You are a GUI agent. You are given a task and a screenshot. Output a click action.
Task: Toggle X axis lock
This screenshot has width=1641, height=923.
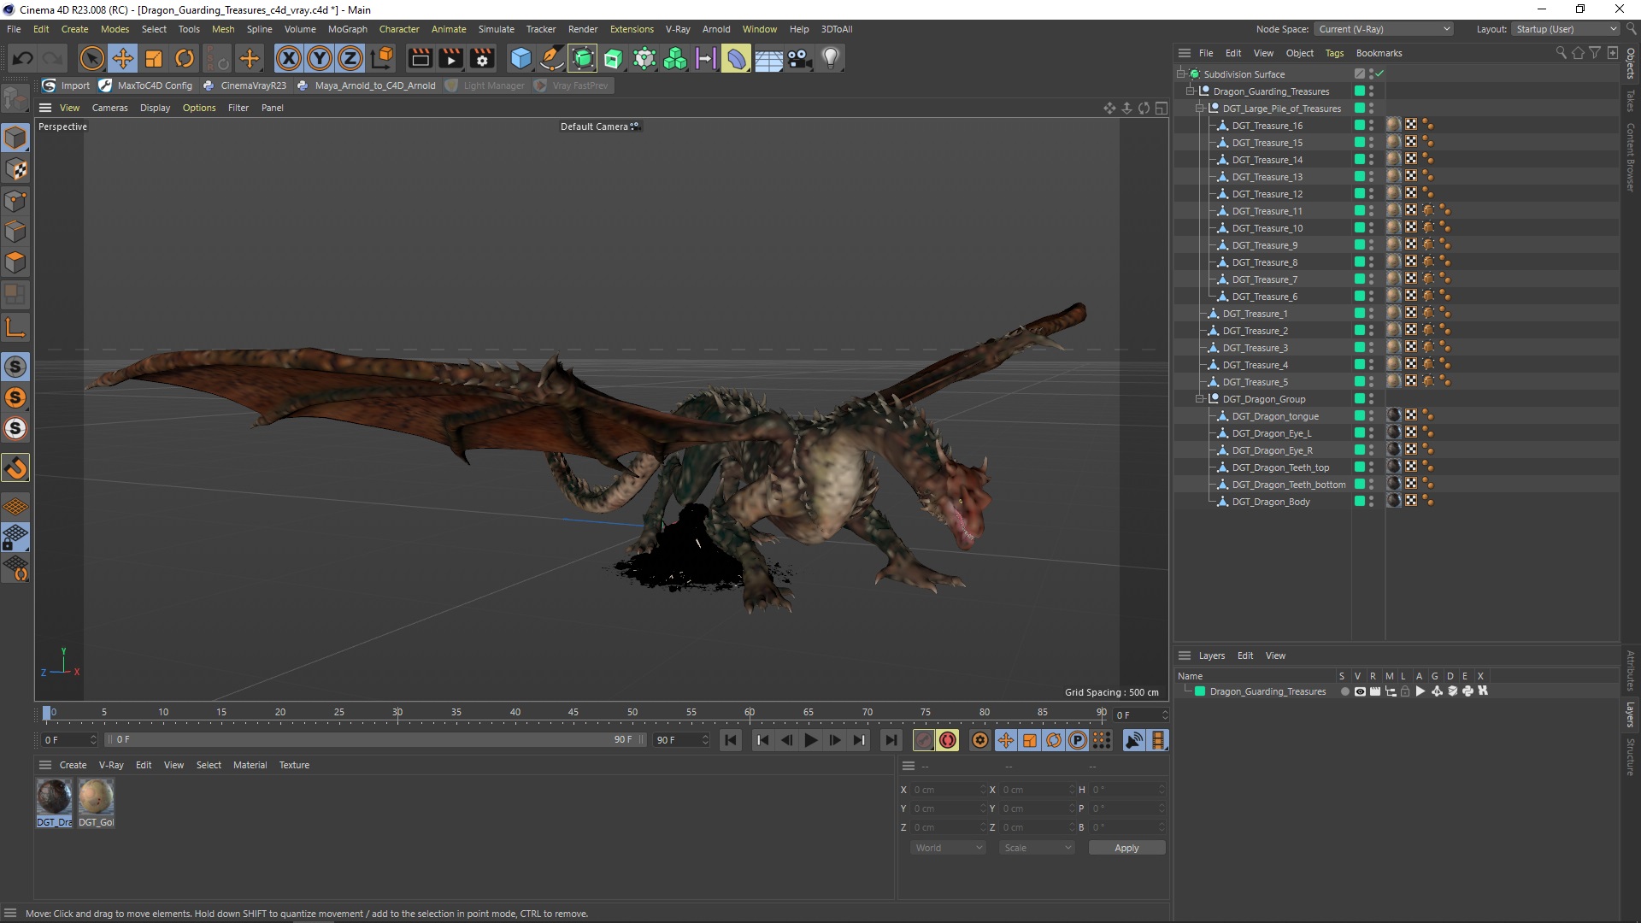[289, 58]
